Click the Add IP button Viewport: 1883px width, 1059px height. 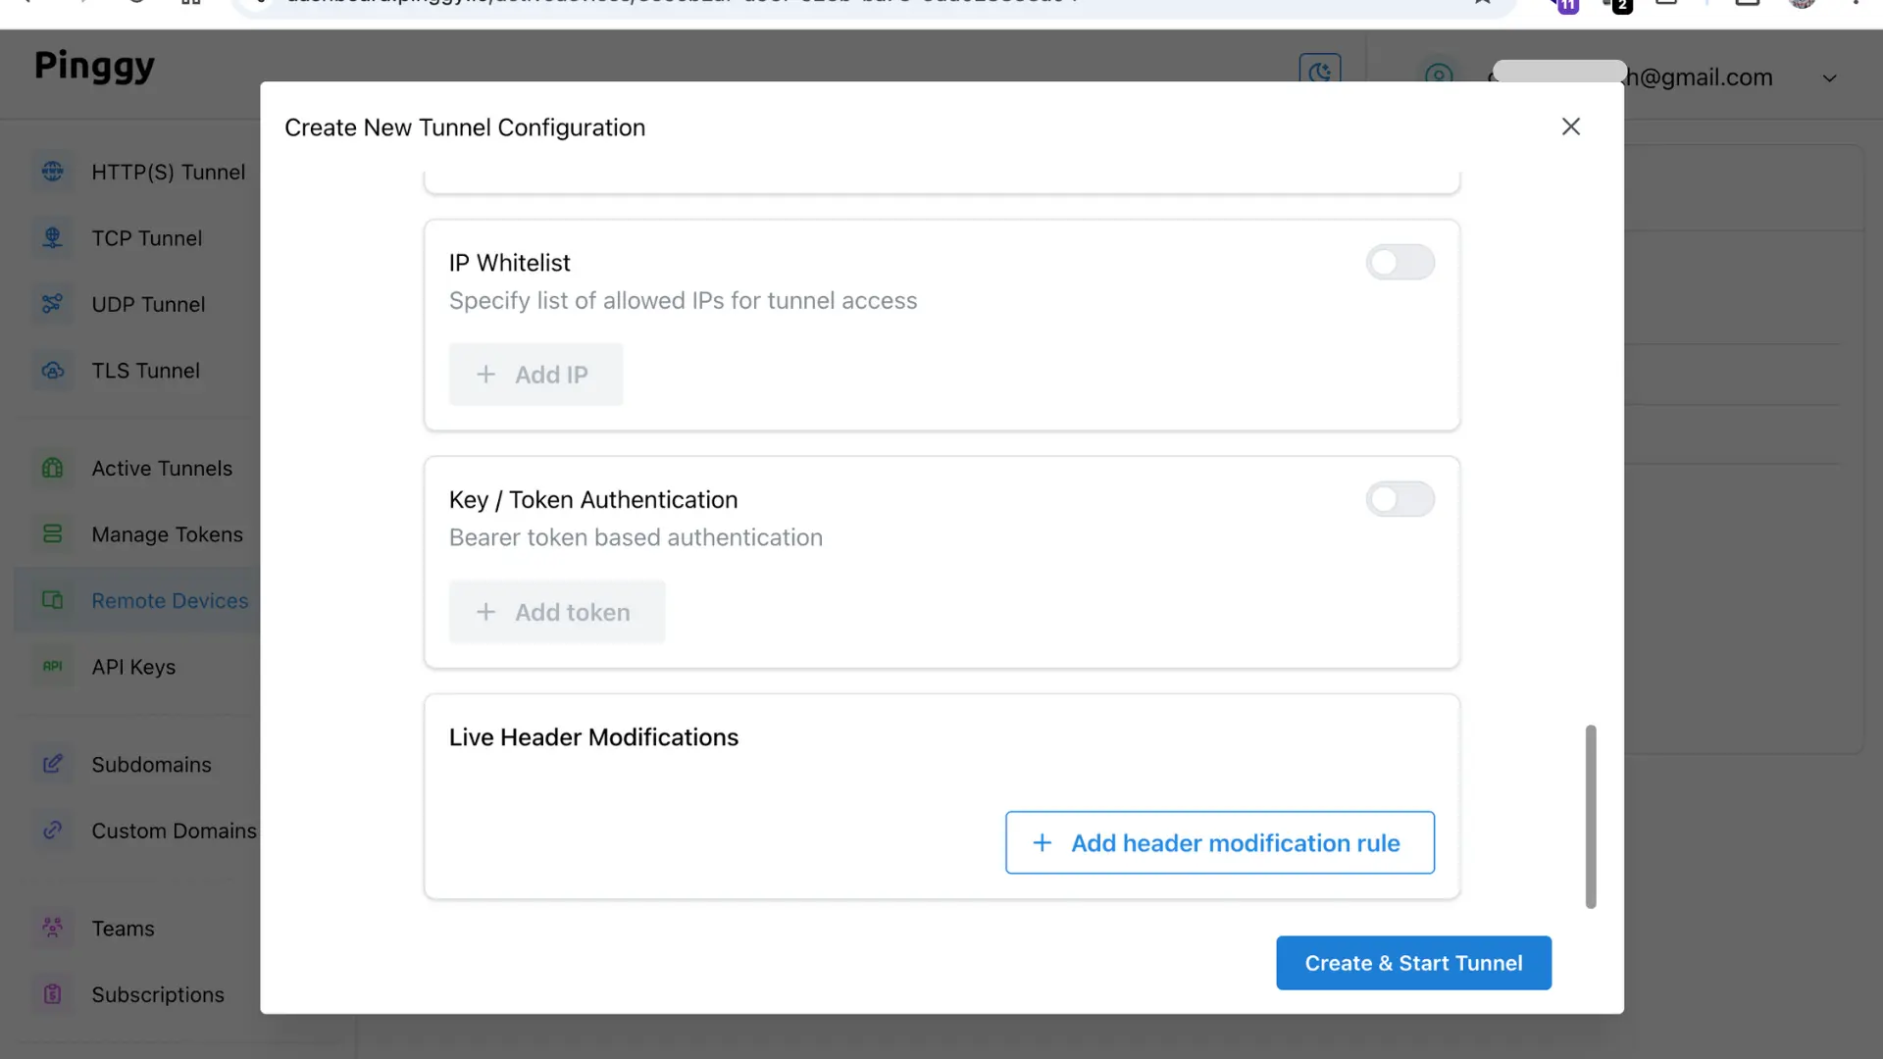(x=535, y=375)
